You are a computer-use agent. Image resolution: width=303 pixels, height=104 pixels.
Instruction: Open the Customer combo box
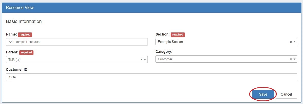(221, 59)
